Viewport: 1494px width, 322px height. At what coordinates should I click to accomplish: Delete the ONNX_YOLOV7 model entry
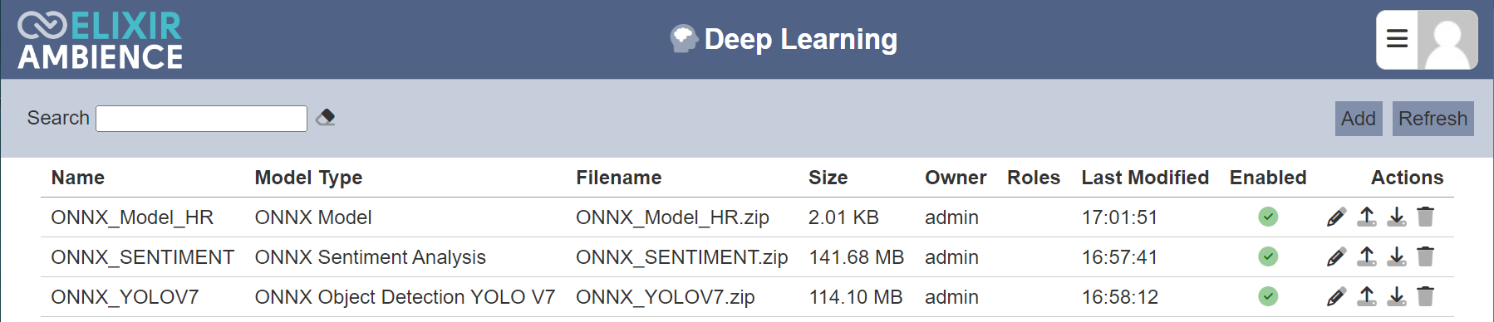point(1425,297)
